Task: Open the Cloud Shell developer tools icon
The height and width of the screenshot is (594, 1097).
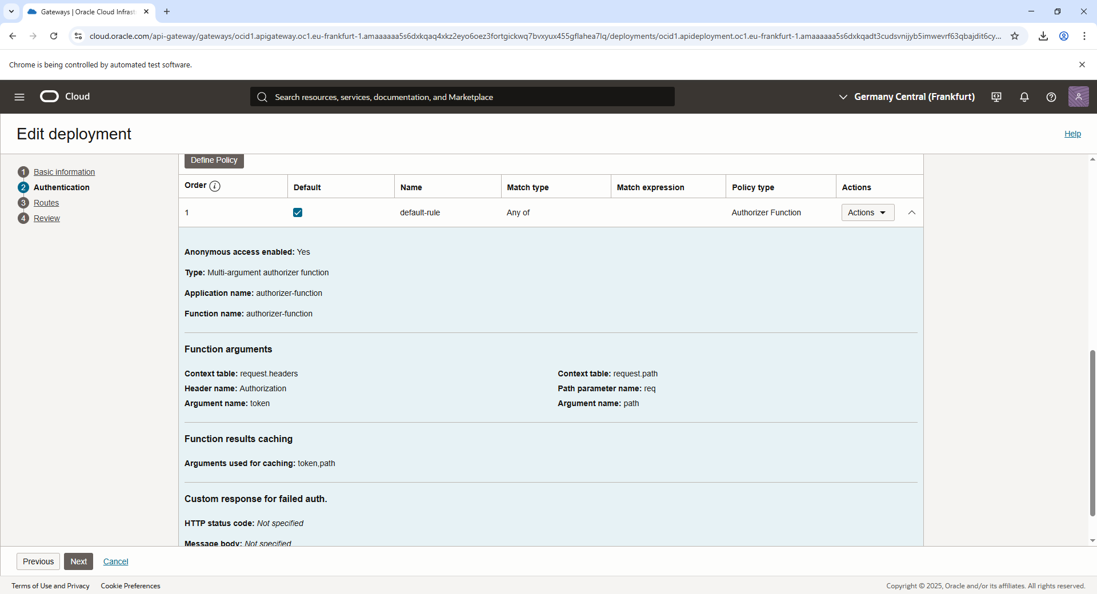Action: point(996,97)
